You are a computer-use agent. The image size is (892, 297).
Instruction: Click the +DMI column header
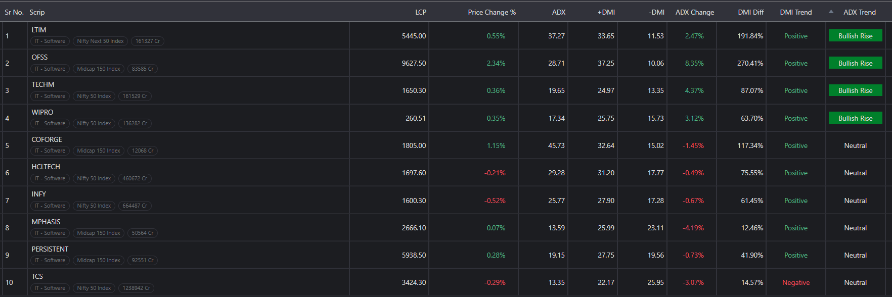point(606,12)
